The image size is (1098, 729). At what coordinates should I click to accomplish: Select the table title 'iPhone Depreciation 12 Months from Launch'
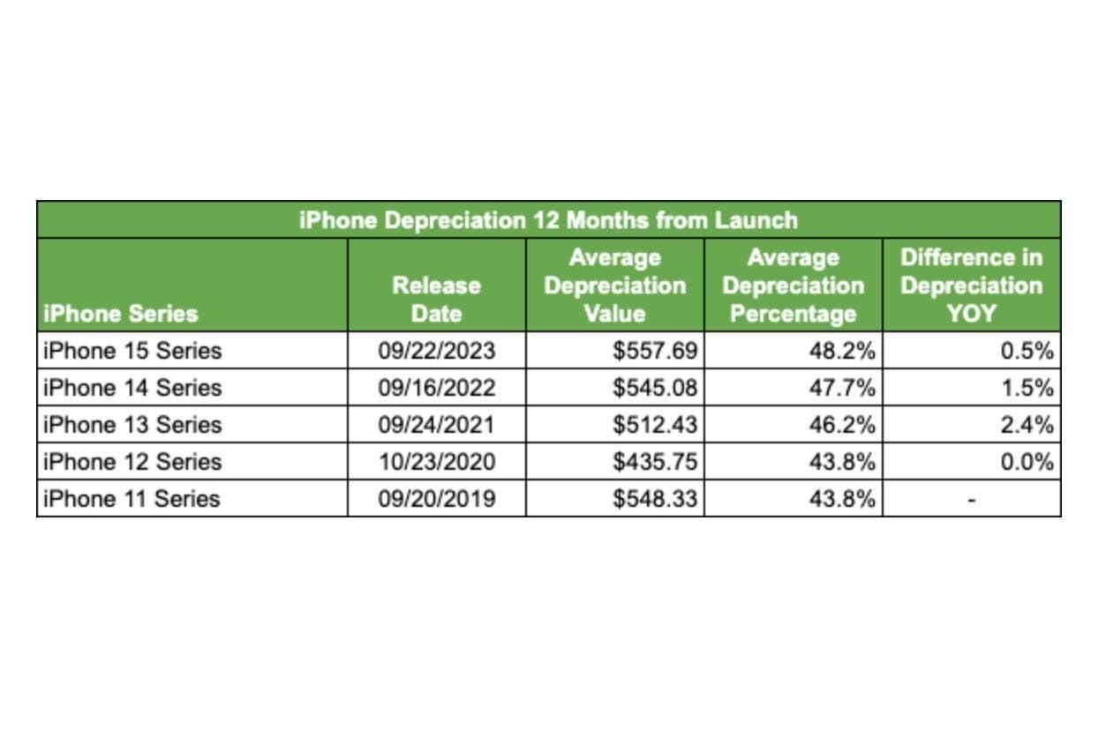click(x=548, y=219)
